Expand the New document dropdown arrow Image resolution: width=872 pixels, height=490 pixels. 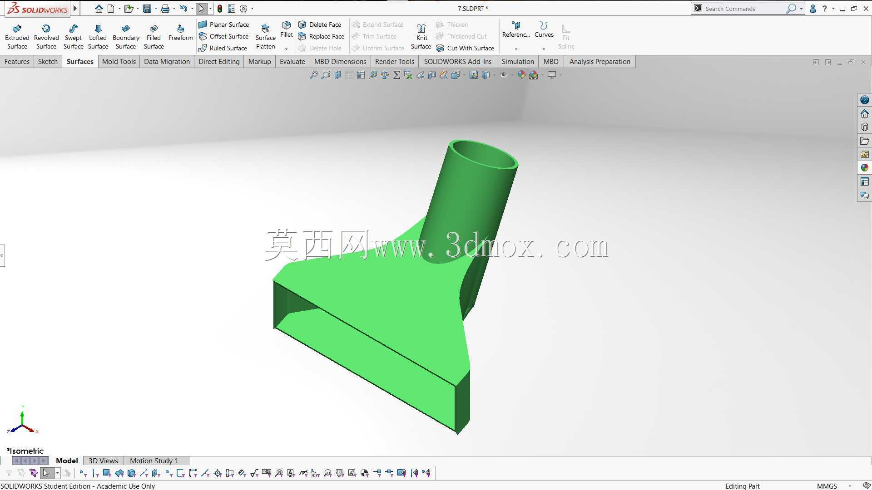[x=119, y=9]
